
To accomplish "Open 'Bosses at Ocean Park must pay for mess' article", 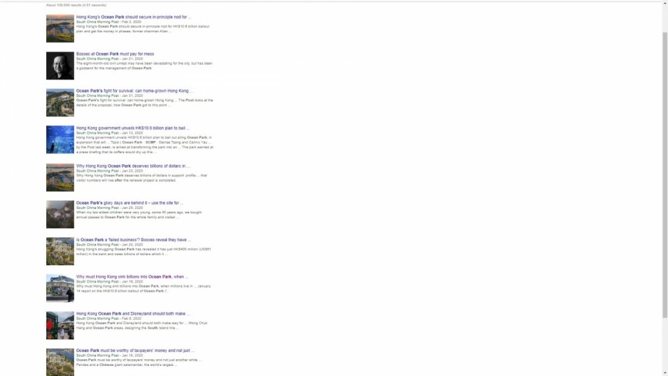I will 115,53.
